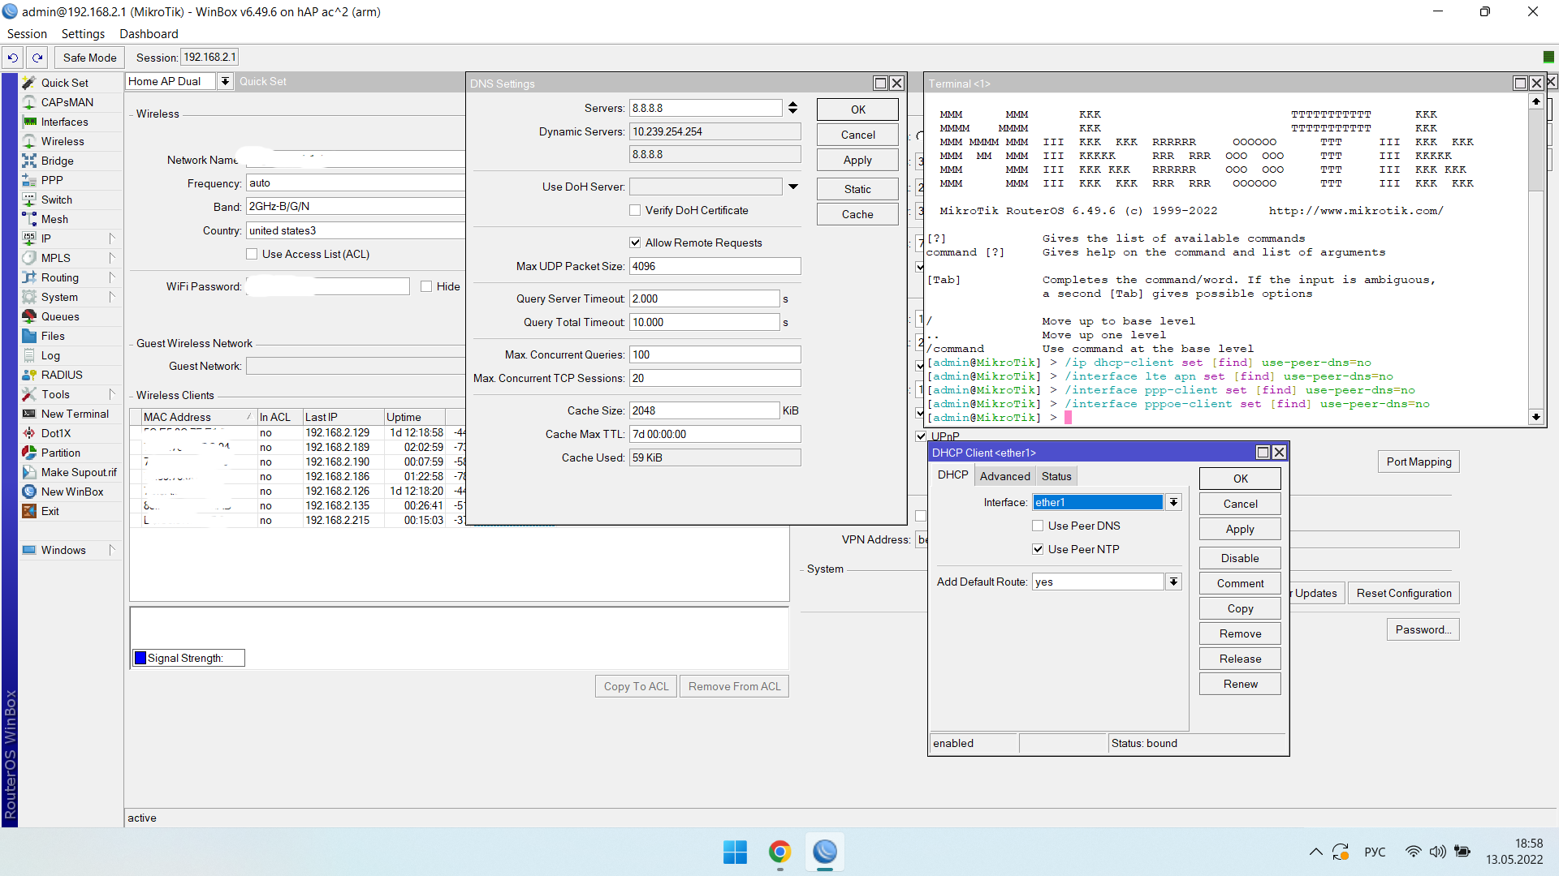
Task: Click the blue Signal Strength color swatch
Action: click(x=140, y=658)
